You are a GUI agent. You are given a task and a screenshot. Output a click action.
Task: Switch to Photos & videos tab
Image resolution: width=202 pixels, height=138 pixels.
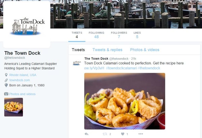click(144, 50)
